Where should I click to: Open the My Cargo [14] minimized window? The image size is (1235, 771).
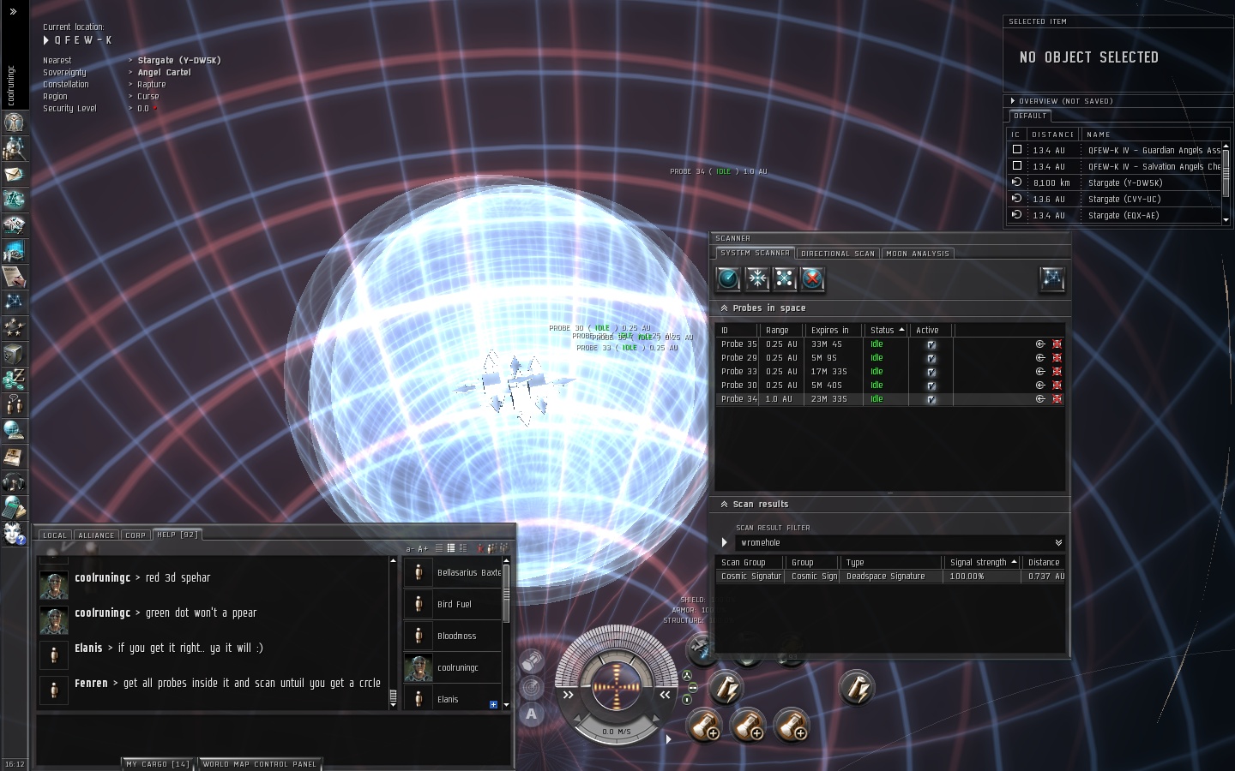[x=158, y=764]
